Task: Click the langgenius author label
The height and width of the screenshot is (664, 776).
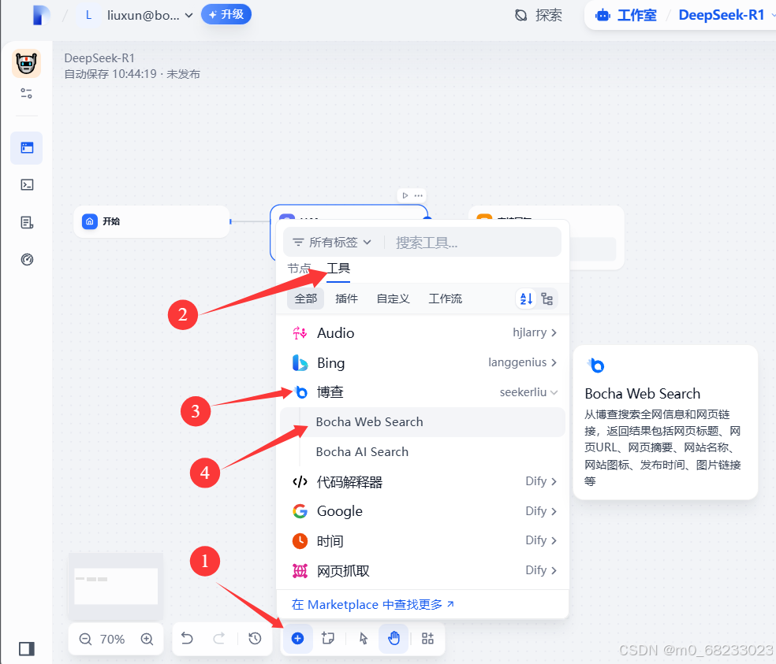Action: (517, 362)
